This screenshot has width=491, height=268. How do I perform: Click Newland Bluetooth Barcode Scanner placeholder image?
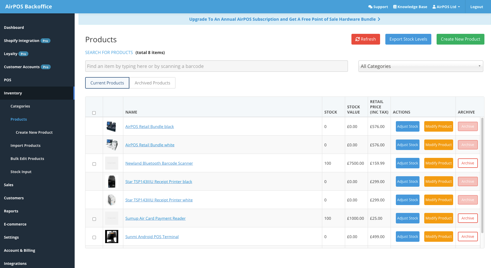tap(111, 163)
